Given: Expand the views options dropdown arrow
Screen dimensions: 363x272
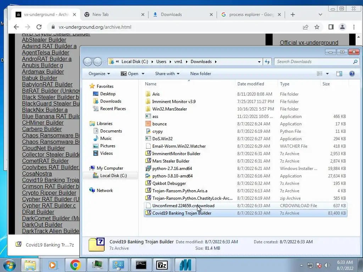Looking at the screenshot, I should tap(327, 74).
